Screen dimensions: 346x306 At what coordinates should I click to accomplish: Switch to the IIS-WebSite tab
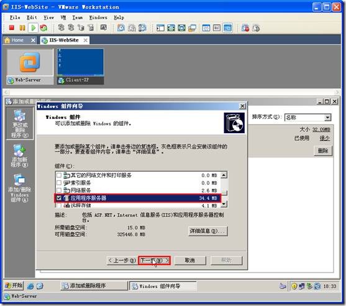[x=64, y=40]
